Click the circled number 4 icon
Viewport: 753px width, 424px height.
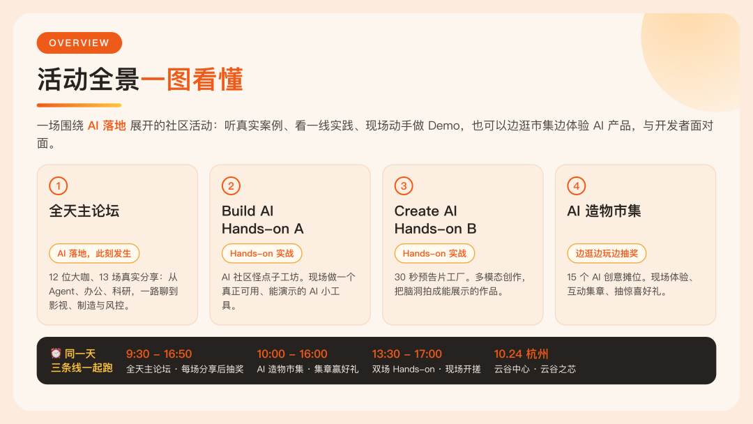click(577, 185)
